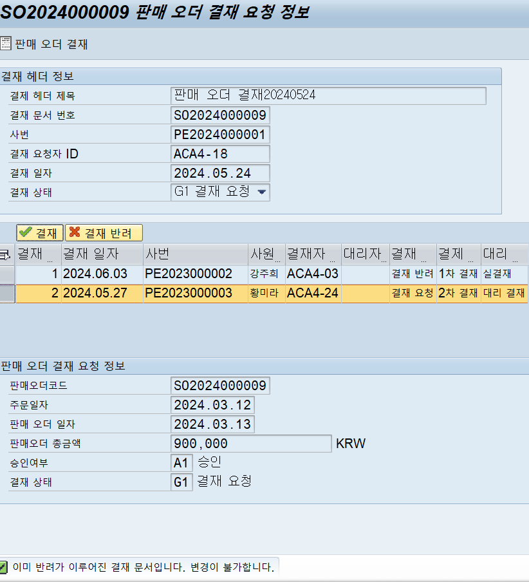Viewport: 529px width, 582px height.
Task: Select cell 2차 결재
Action: coord(458,294)
